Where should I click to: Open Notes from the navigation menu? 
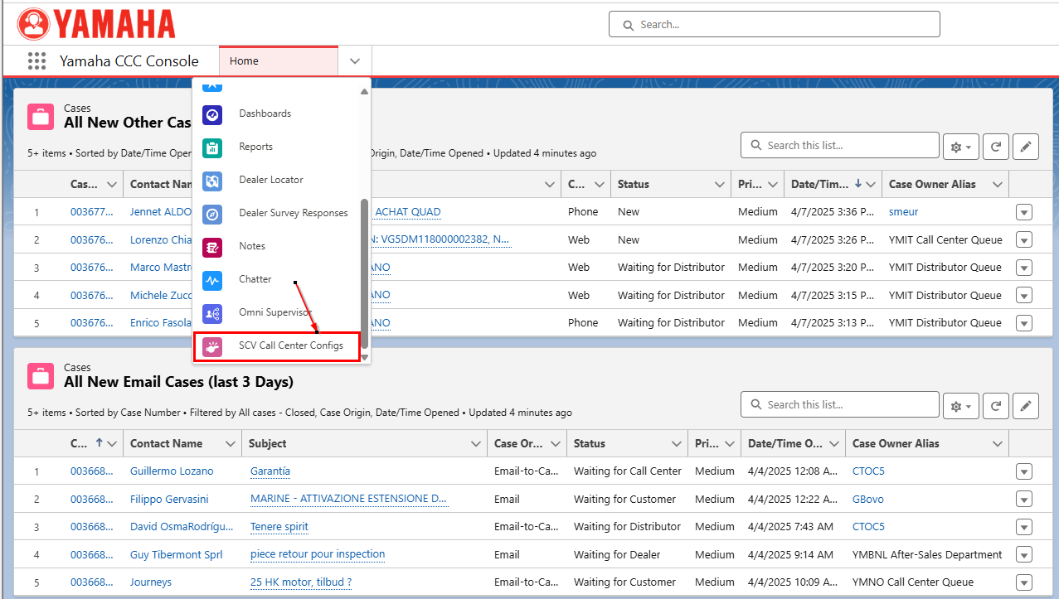252,246
